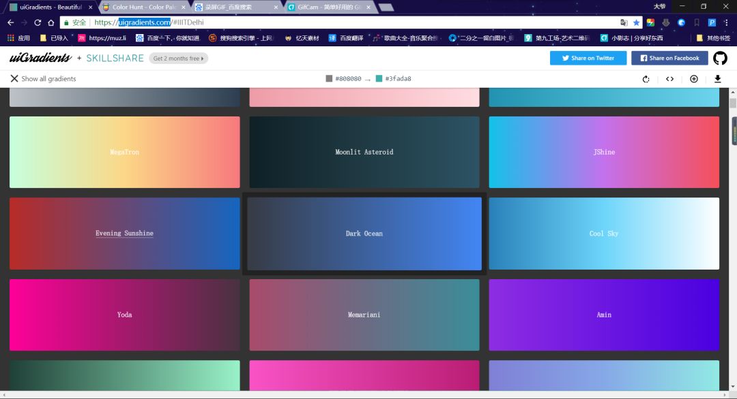
Task: Click Share on Facebook button
Action: tap(669, 58)
